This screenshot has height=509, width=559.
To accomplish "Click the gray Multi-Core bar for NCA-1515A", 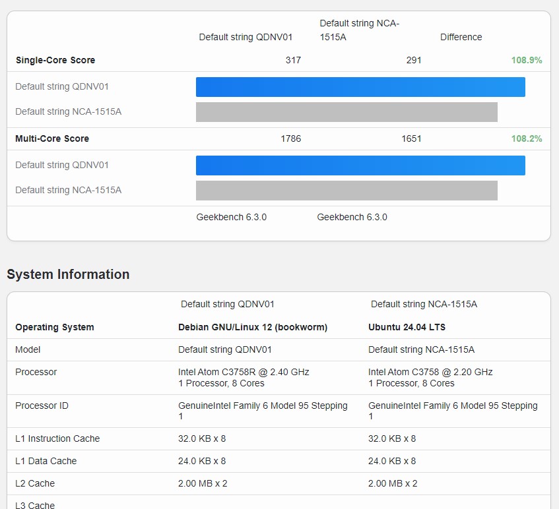I will point(346,191).
